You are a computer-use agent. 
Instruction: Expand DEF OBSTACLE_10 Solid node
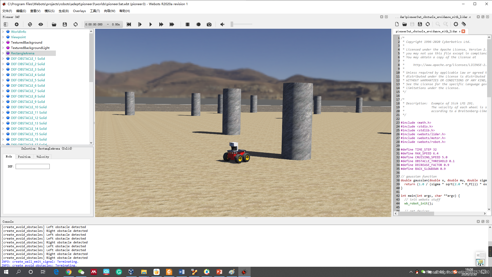pos(3,107)
